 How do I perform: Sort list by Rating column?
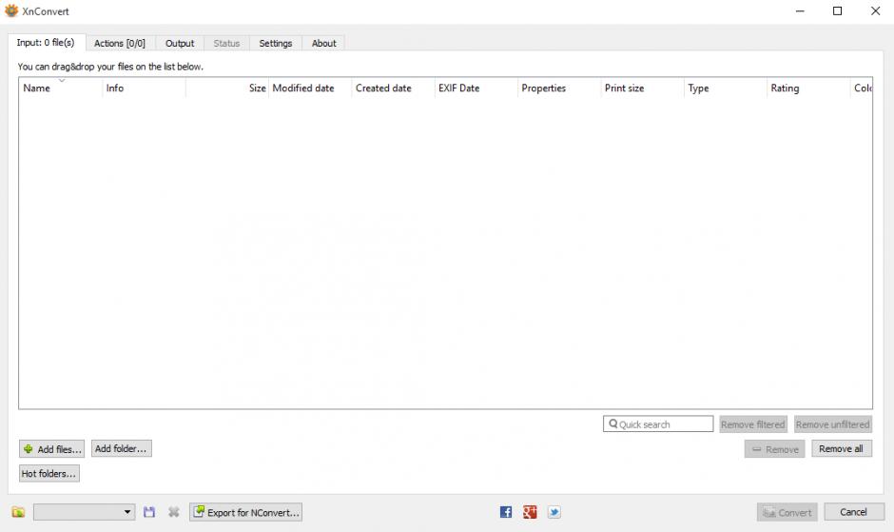(808, 88)
